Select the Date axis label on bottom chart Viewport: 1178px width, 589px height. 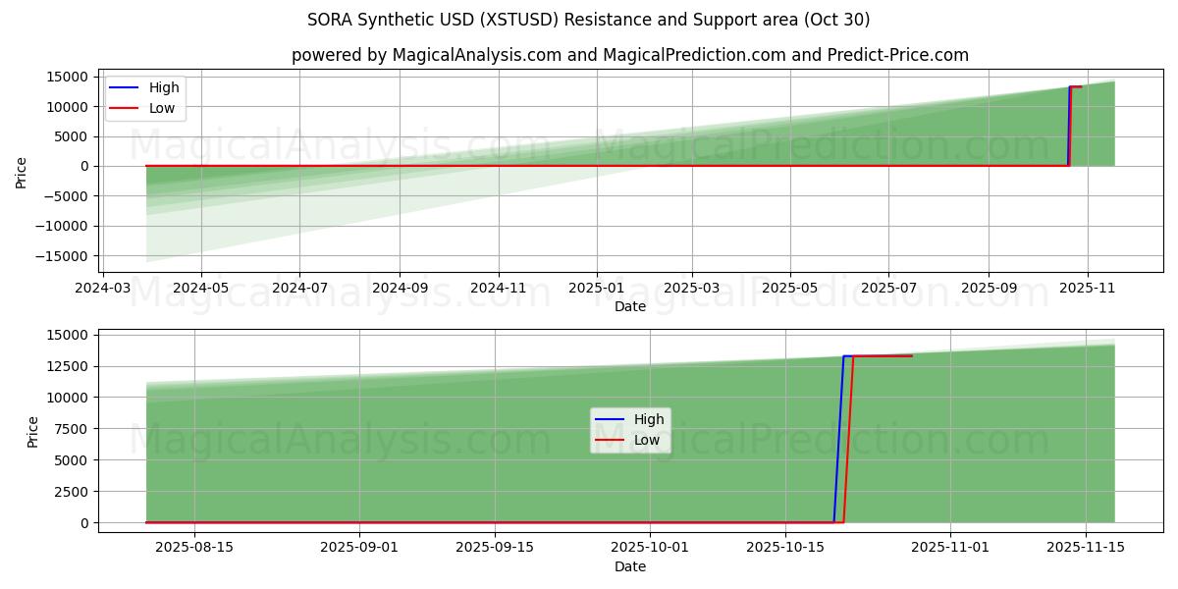(632, 566)
